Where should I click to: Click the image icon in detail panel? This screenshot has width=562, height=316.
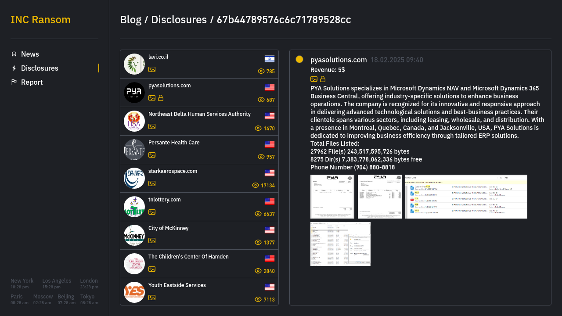(314, 79)
